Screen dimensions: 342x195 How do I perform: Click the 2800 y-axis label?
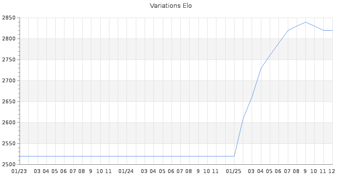(x=9, y=39)
